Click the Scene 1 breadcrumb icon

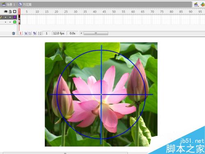click(x=4, y=5)
